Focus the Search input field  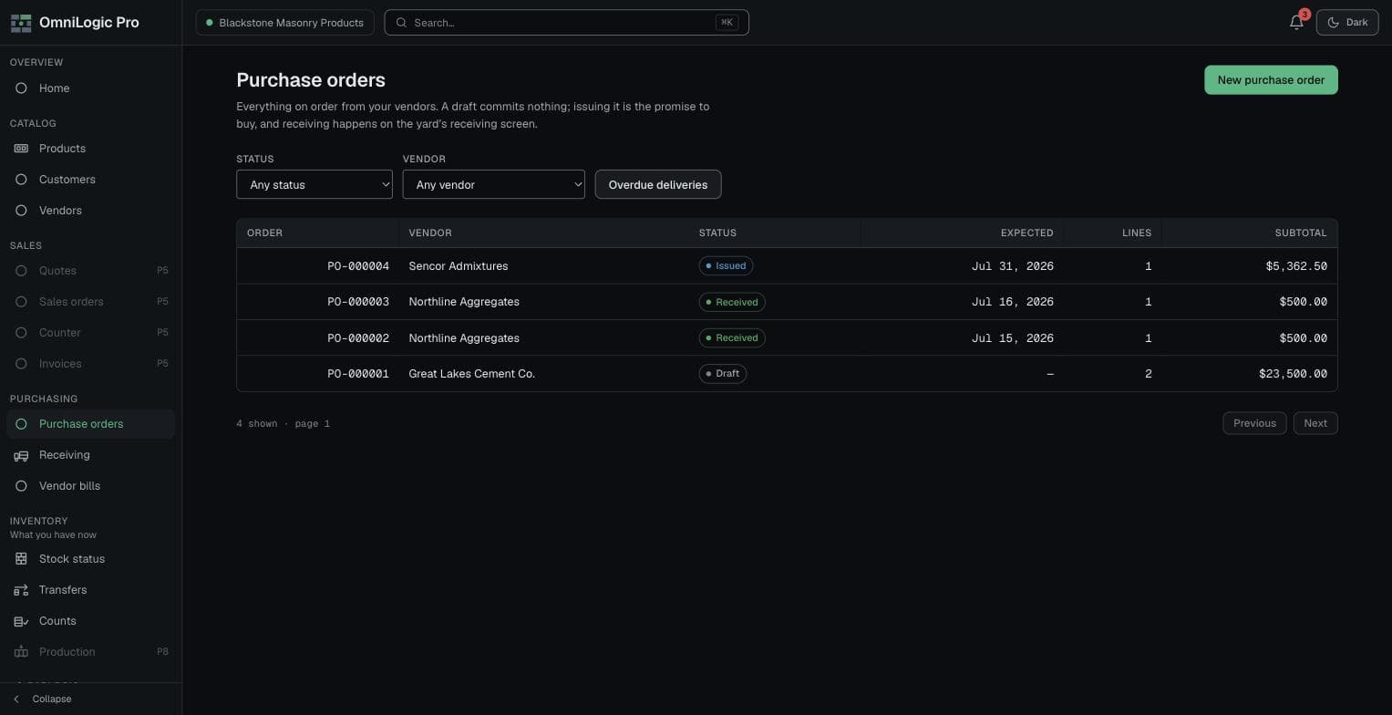566,23
